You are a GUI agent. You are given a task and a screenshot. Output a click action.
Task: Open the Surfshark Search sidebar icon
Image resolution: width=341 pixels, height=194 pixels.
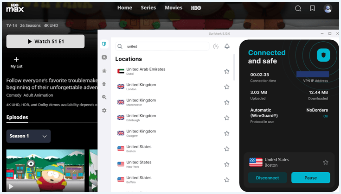104,97
